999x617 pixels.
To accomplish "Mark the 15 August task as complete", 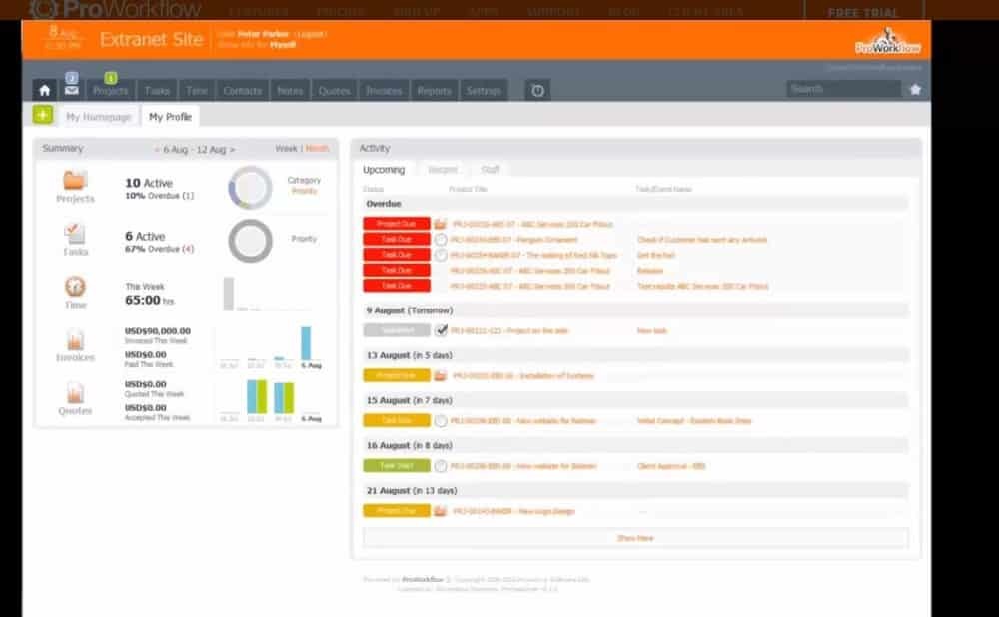I will [x=441, y=421].
